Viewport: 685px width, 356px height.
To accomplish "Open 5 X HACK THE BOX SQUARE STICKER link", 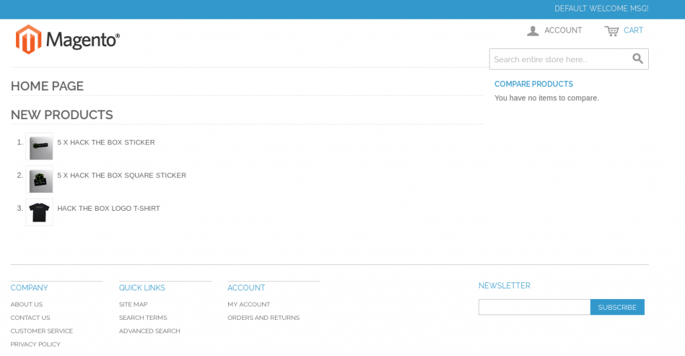I will pyautogui.click(x=122, y=175).
